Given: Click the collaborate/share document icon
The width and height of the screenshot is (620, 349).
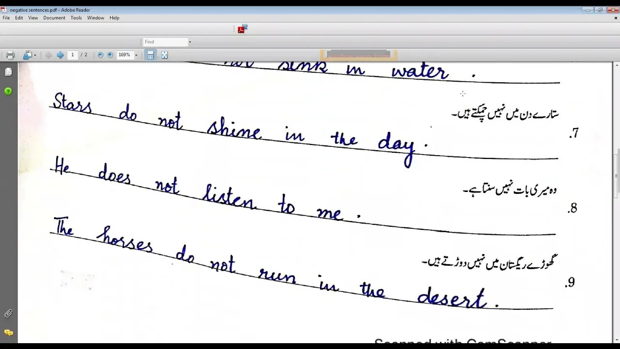Looking at the screenshot, I should [x=28, y=55].
